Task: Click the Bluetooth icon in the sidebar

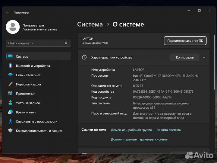Action: pos(10,66)
